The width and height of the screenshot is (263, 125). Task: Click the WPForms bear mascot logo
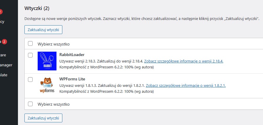coord(47,85)
